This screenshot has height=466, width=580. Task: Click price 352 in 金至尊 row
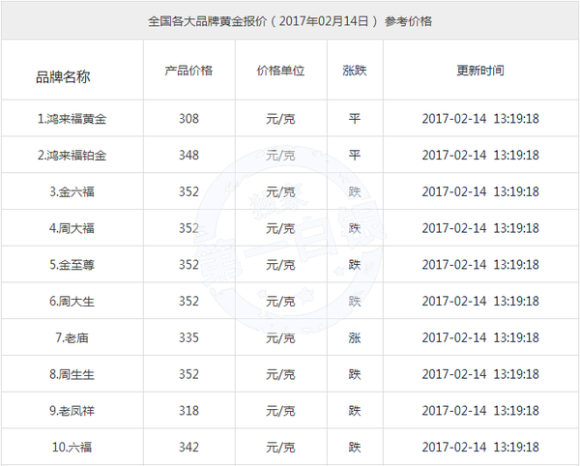(188, 265)
